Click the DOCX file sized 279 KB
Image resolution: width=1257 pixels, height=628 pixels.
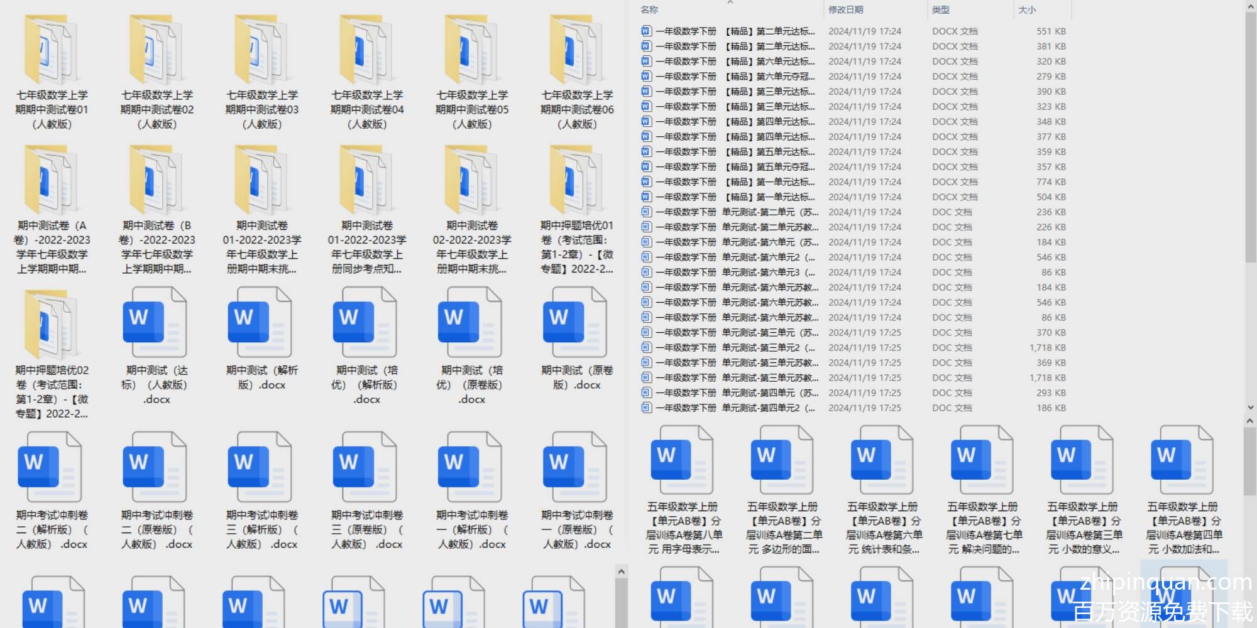point(854,77)
